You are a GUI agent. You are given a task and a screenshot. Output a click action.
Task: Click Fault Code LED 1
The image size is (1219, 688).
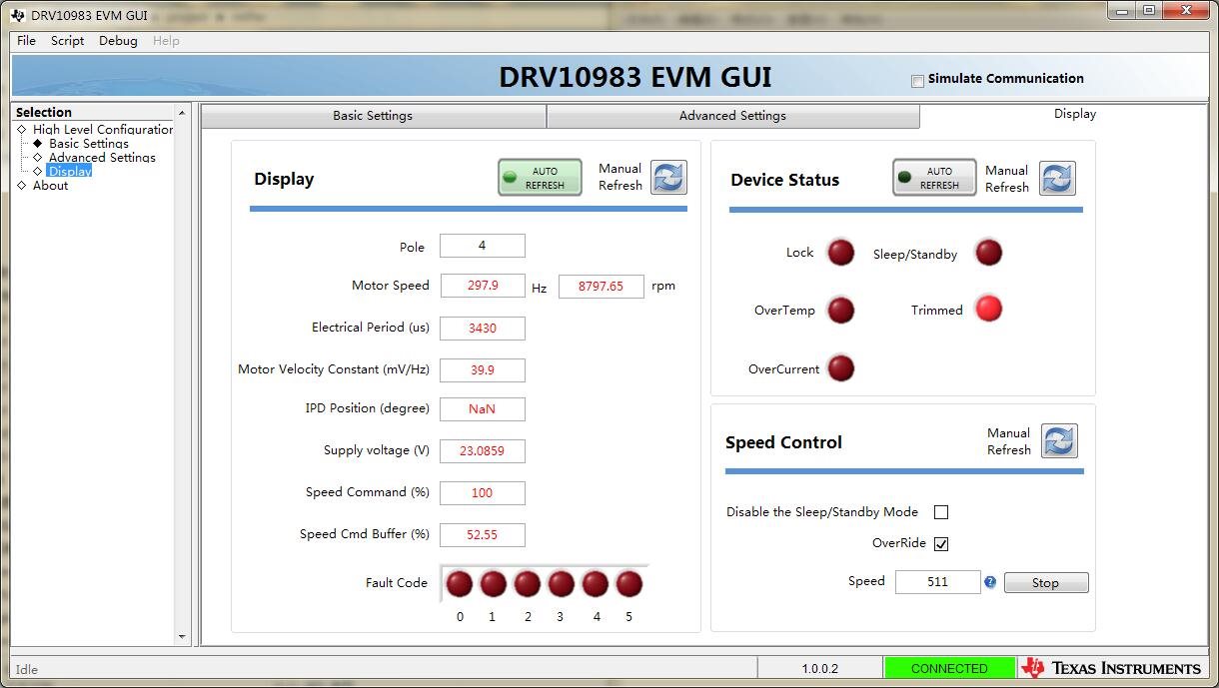494,583
